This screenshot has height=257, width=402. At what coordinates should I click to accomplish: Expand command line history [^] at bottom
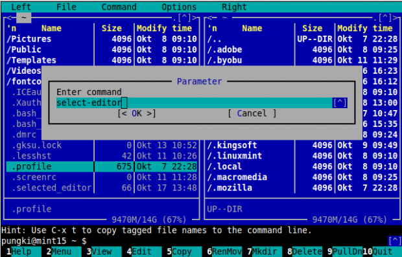coord(395,241)
